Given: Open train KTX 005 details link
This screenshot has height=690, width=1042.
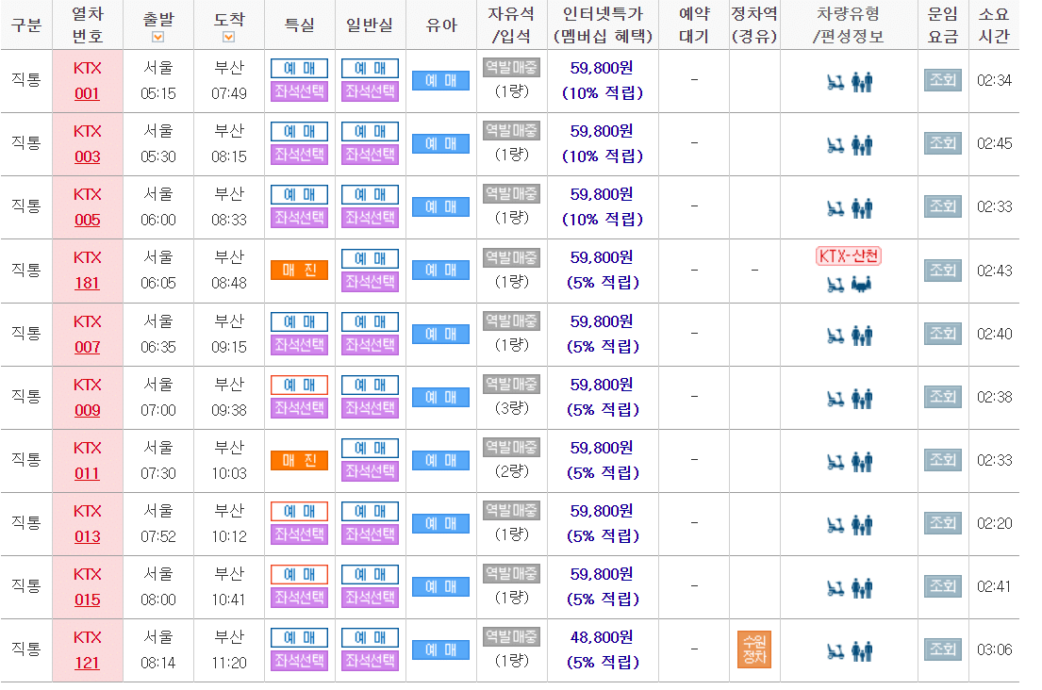Looking at the screenshot, I should coord(87,220).
